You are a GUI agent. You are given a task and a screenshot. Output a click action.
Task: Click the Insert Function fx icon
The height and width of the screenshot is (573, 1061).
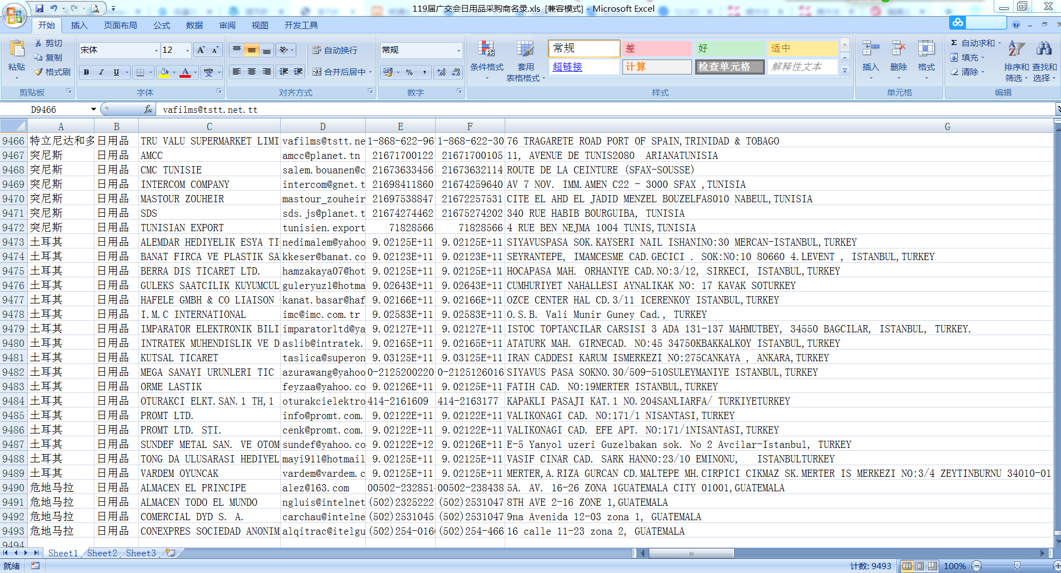[148, 109]
